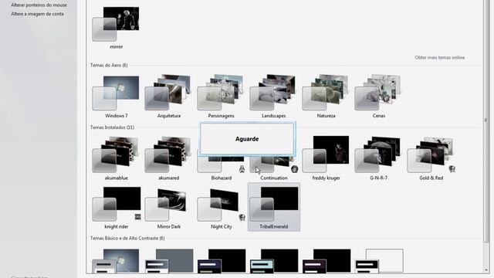
Task: Open Alterar ponteiros do mouse link
Action: 39,5
